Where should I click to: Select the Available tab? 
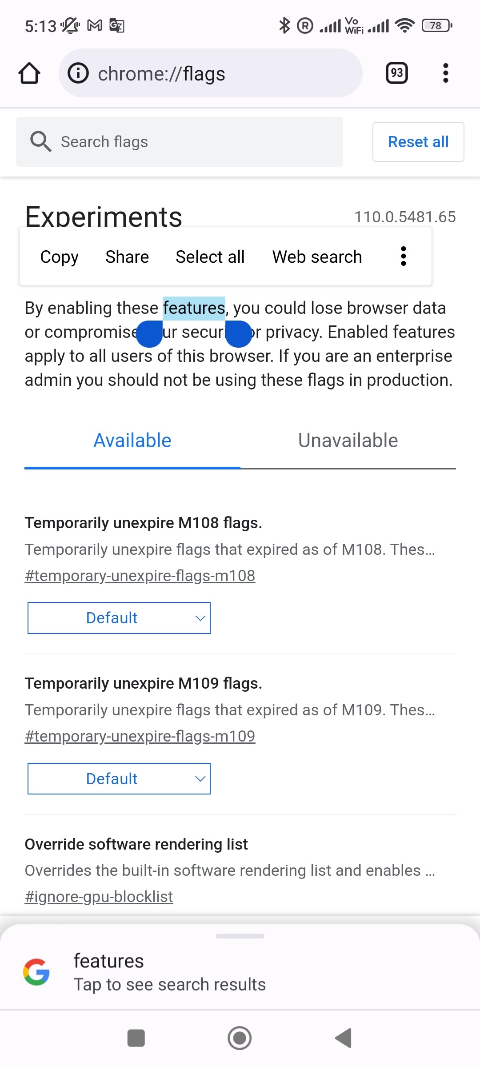click(132, 441)
